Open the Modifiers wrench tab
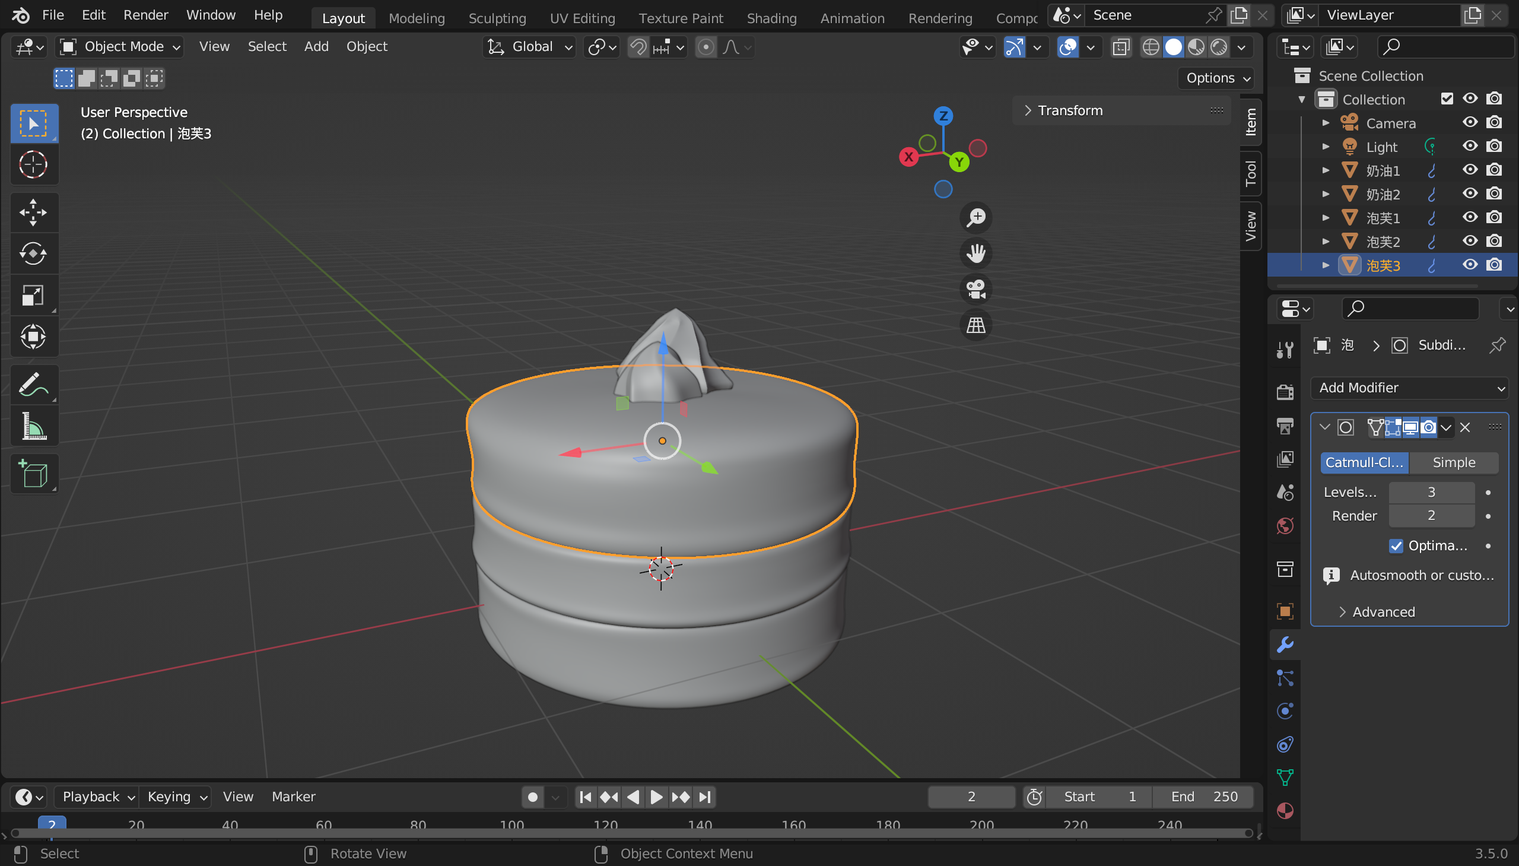This screenshot has width=1519, height=866. [1285, 645]
